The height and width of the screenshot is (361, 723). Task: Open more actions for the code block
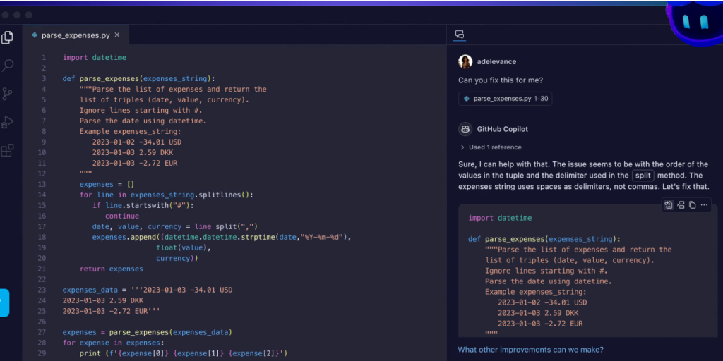(x=704, y=205)
